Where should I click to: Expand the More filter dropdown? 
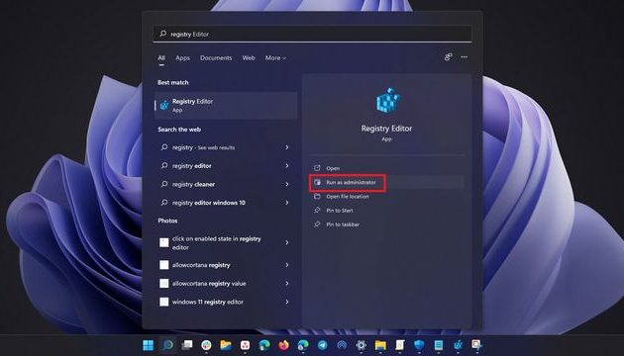(x=275, y=58)
